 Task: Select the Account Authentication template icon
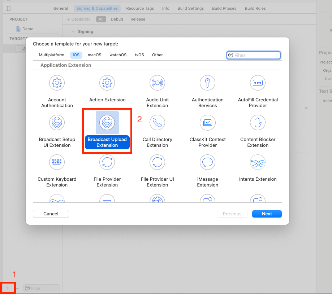click(57, 83)
